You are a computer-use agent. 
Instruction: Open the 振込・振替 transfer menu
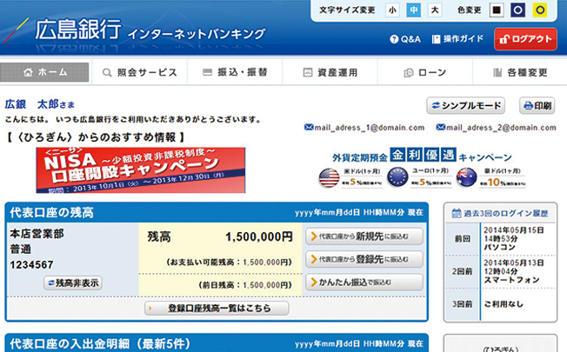point(235,73)
